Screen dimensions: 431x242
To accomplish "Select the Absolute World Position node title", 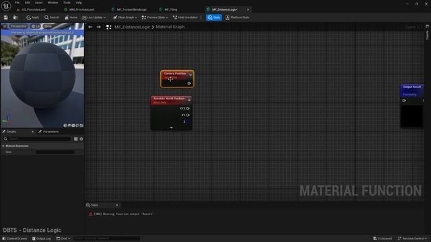I will tap(169, 99).
